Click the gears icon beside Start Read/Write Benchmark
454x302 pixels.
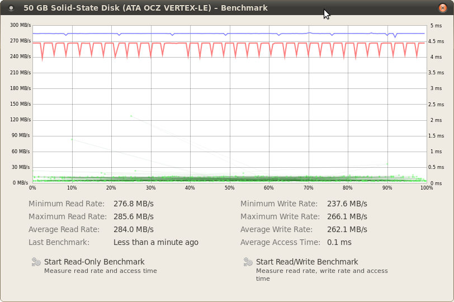click(x=248, y=262)
